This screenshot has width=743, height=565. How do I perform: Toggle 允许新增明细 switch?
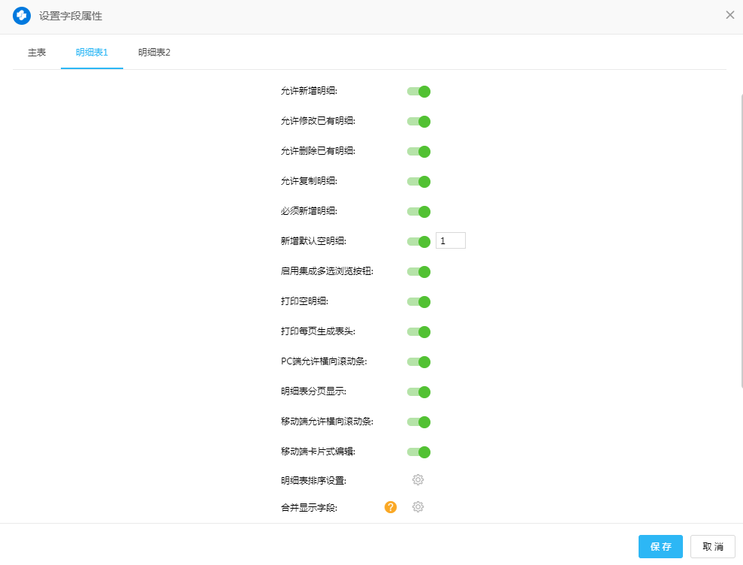pos(418,92)
